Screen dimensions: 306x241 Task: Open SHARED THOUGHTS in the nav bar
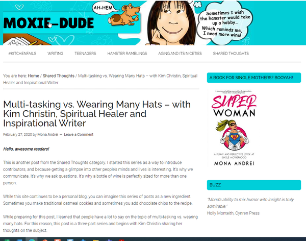pyautogui.click(x=231, y=54)
